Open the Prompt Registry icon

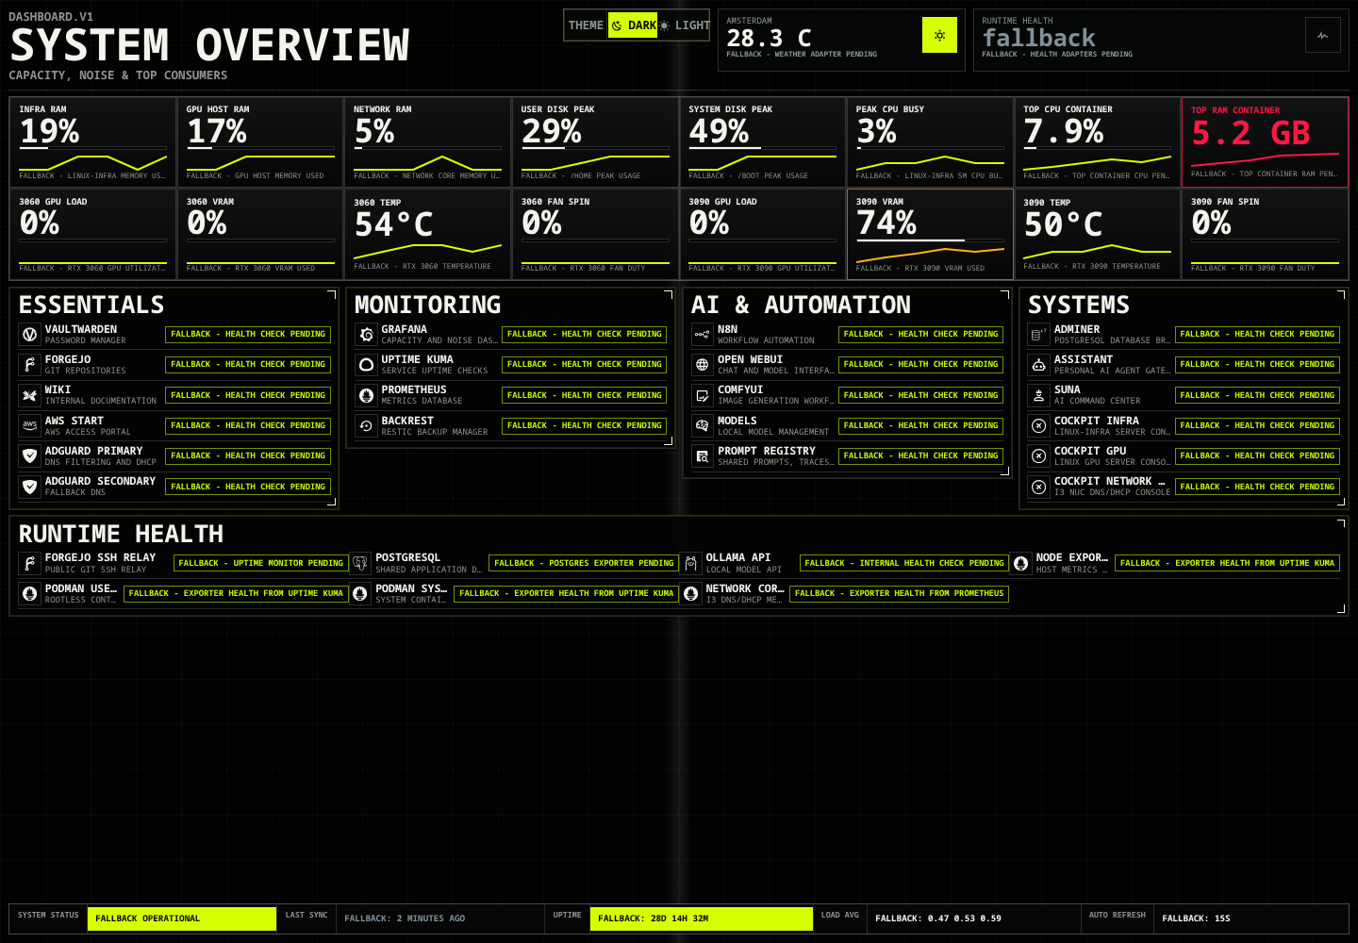tap(702, 455)
